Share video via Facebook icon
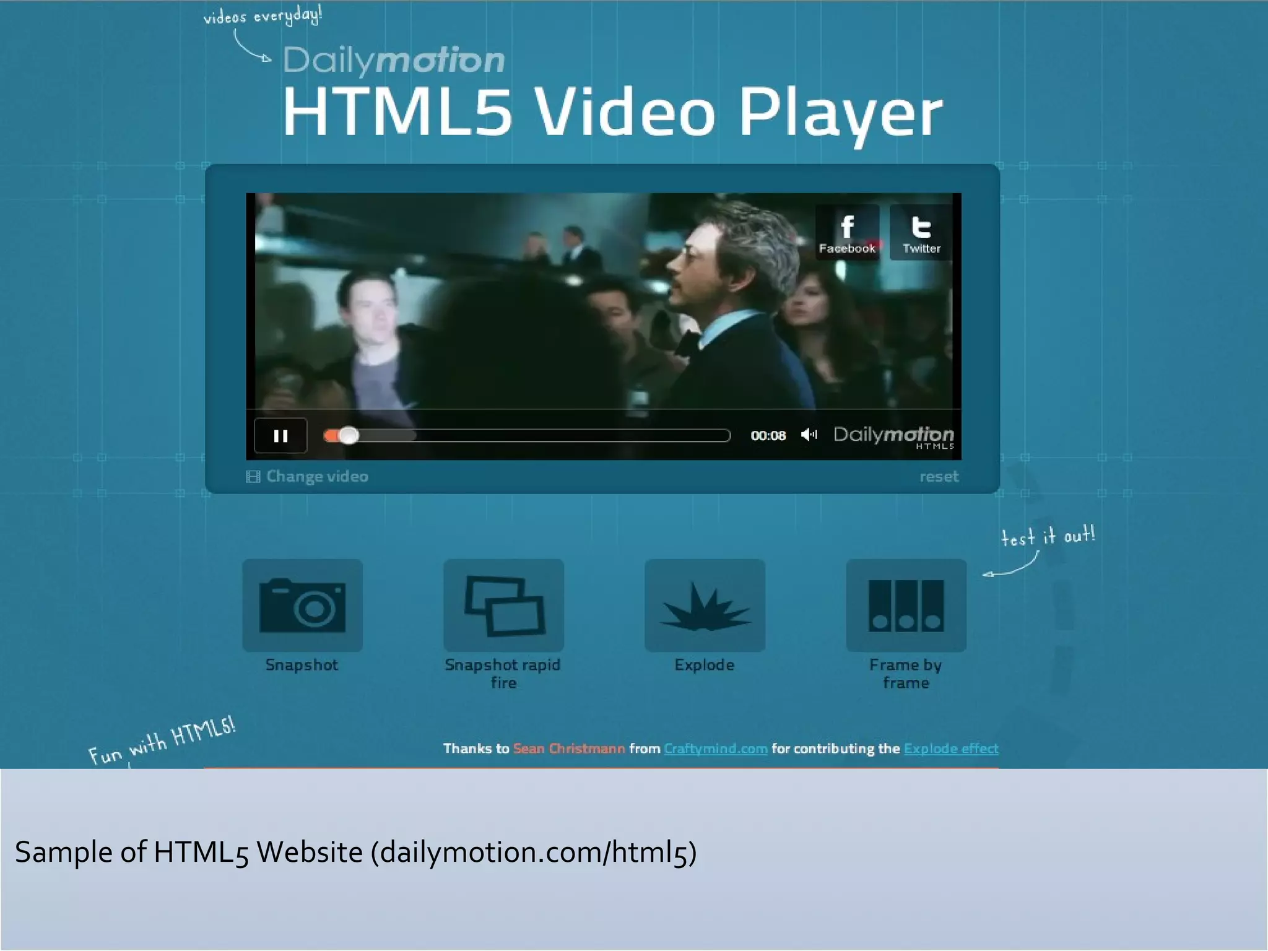The width and height of the screenshot is (1268, 951). [847, 232]
